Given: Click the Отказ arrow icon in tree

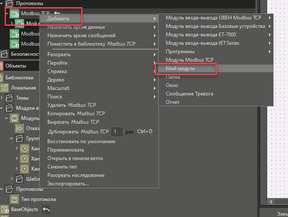Looking at the screenshot, I should coord(20,128).
